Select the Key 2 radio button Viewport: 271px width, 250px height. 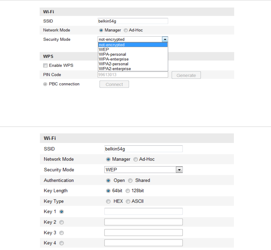point(62,222)
